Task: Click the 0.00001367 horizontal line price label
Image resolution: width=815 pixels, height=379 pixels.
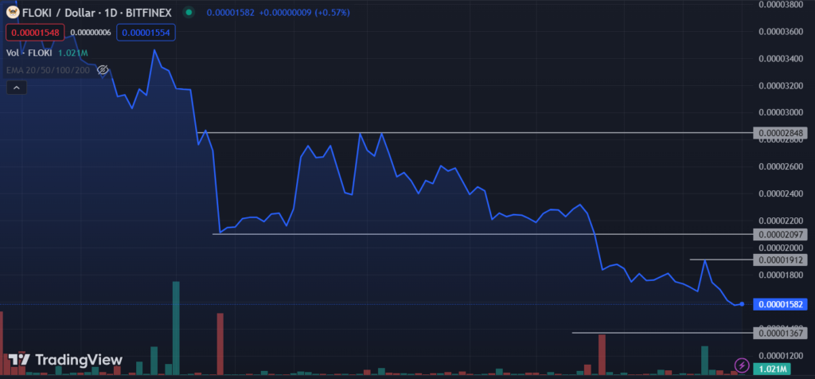Action: [x=781, y=333]
